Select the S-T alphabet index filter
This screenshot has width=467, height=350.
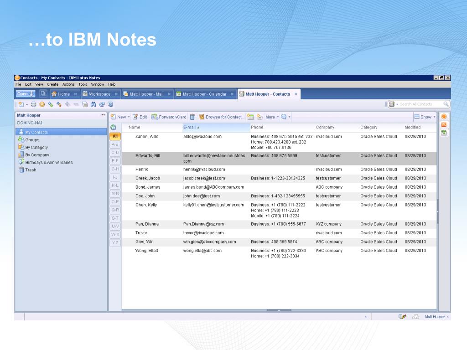click(x=115, y=218)
